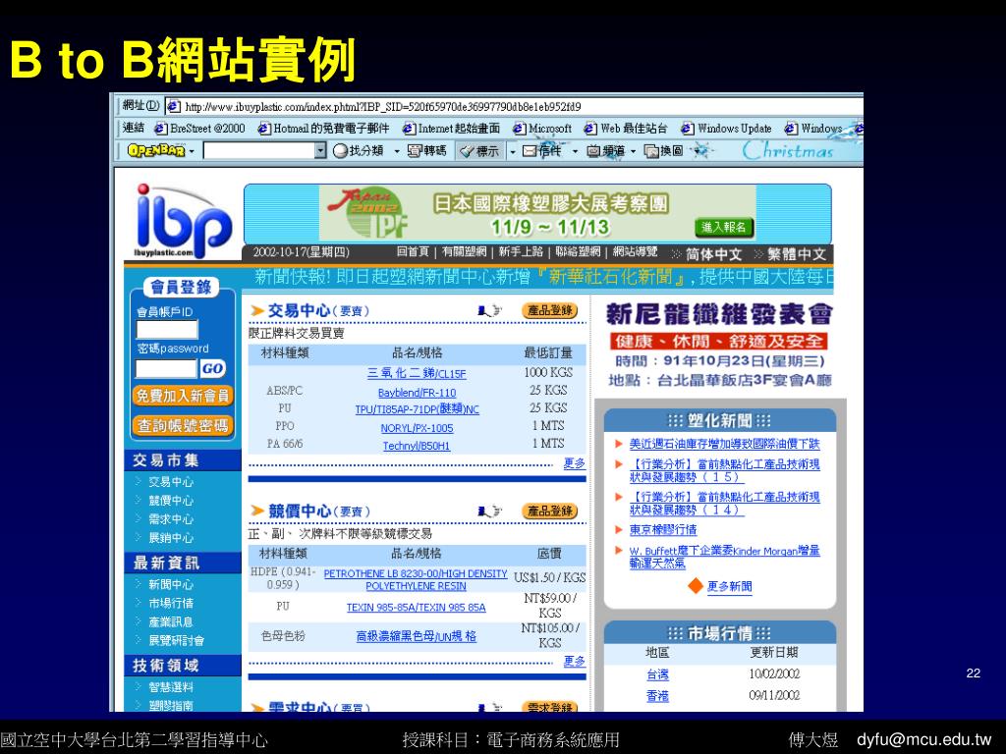Open NORYL/PX-1005 product link
This screenshot has width=1006, height=754.
point(417,428)
